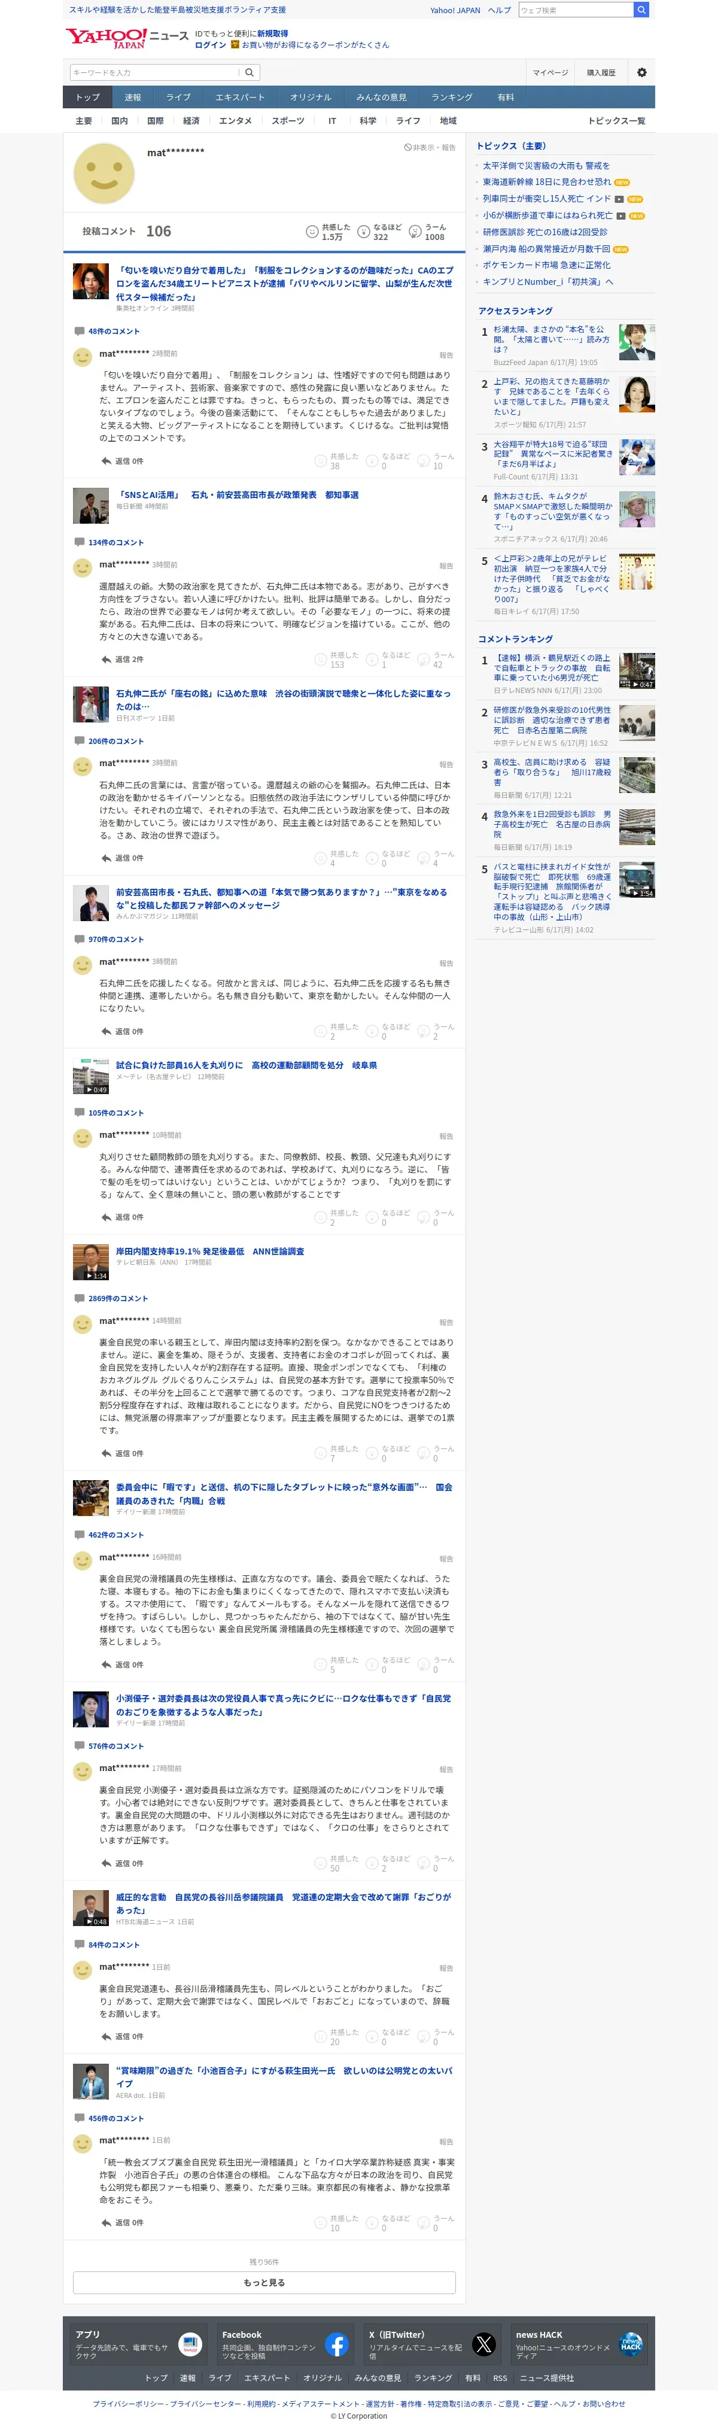Click the うーん 1008 icon in profile stats

(416, 232)
